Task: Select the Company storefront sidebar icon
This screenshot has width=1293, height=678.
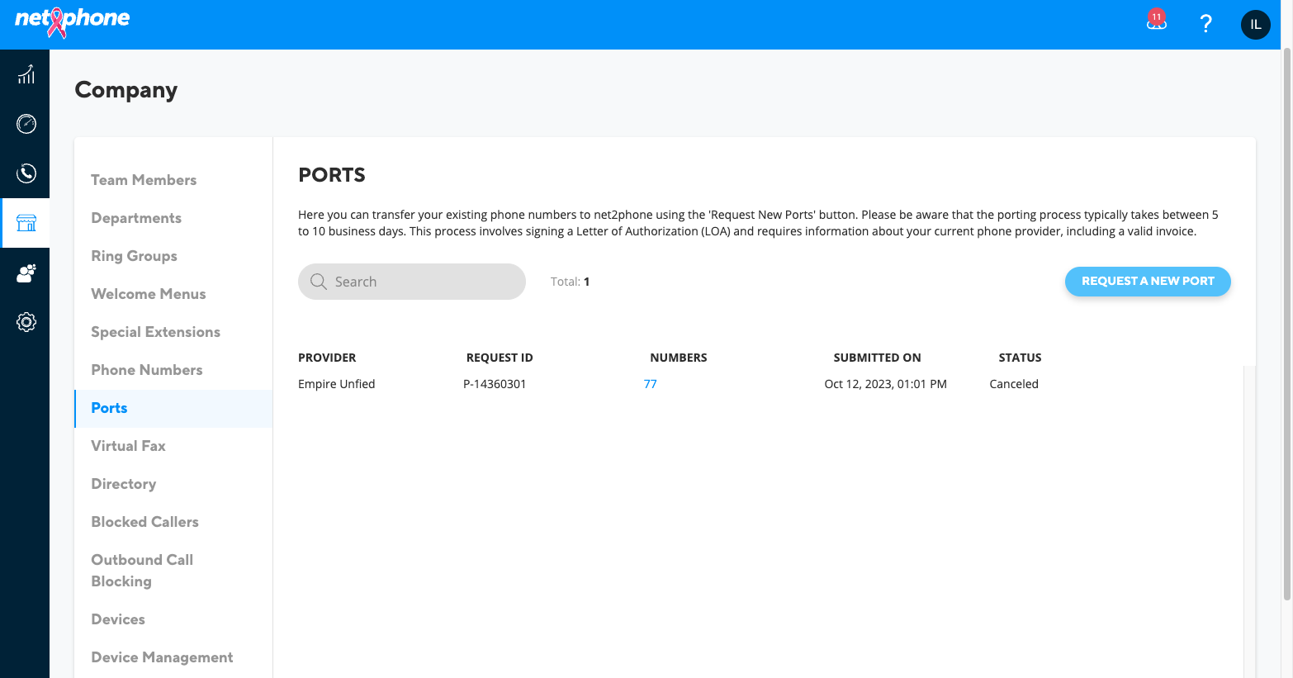Action: (x=26, y=223)
